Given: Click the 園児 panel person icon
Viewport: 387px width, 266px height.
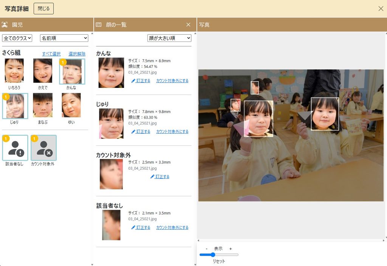Looking at the screenshot, I should (5, 25).
